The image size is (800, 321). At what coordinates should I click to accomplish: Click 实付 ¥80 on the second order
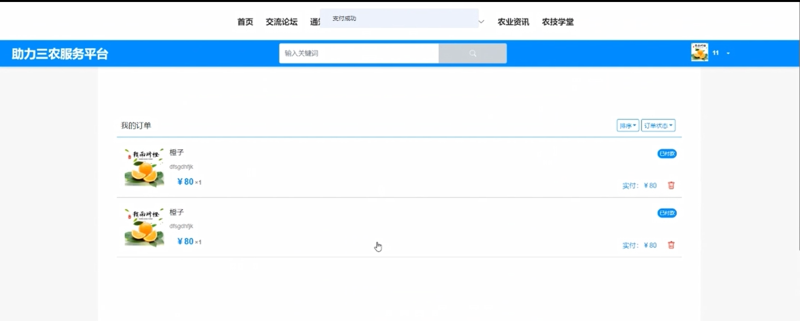639,245
